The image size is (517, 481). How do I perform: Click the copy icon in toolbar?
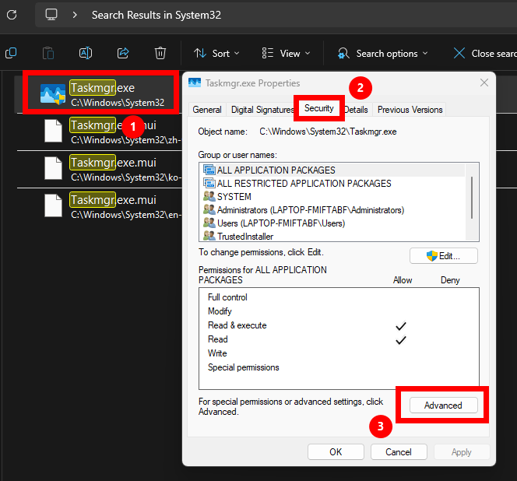pyautogui.click(x=11, y=53)
